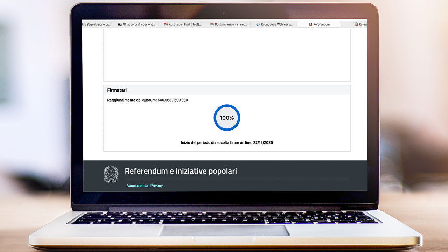Image resolution: width=448 pixels, height=252 pixels.
Task: Click the Roundcube Webmail tab favicon
Action: (258, 24)
